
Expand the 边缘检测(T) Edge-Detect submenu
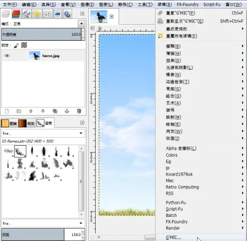(201, 82)
